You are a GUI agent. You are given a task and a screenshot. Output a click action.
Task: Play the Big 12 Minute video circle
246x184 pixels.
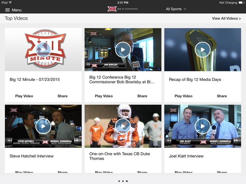pyautogui.click(x=43, y=50)
